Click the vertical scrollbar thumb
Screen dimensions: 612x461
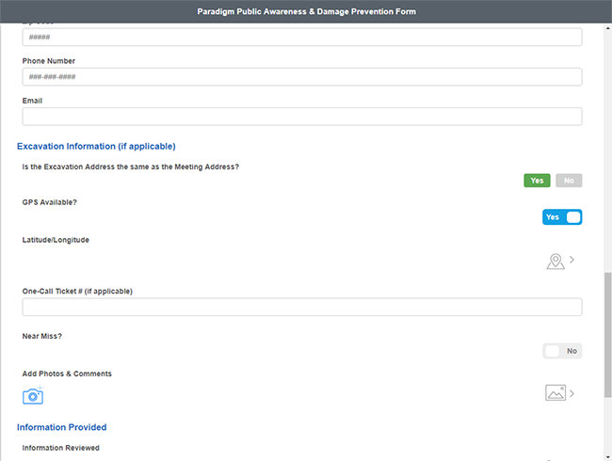click(x=607, y=335)
